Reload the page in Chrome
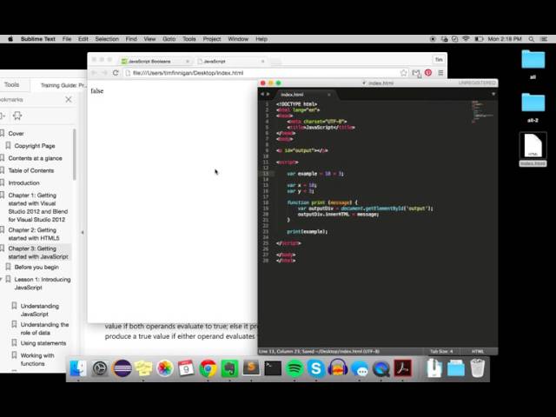The image size is (556, 417). click(x=116, y=73)
